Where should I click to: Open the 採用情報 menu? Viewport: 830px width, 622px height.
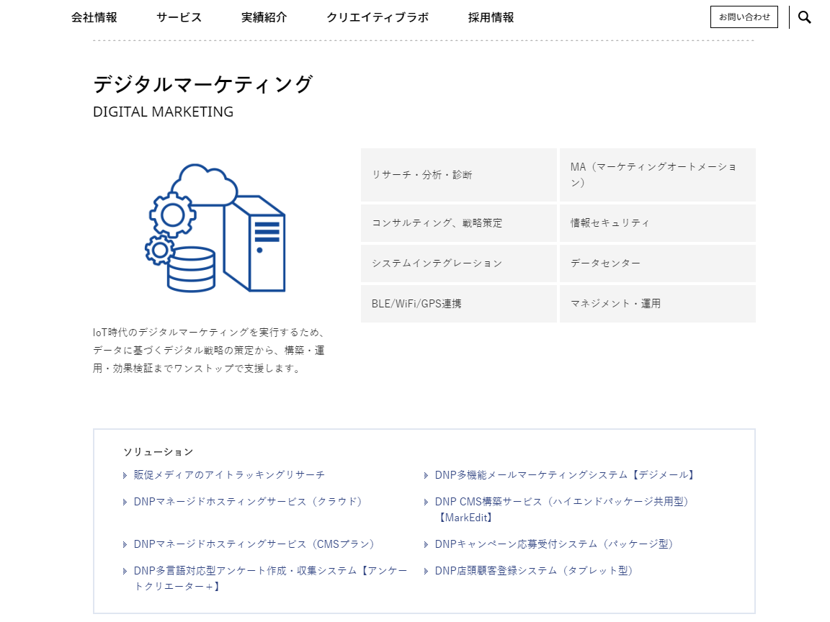490,18
